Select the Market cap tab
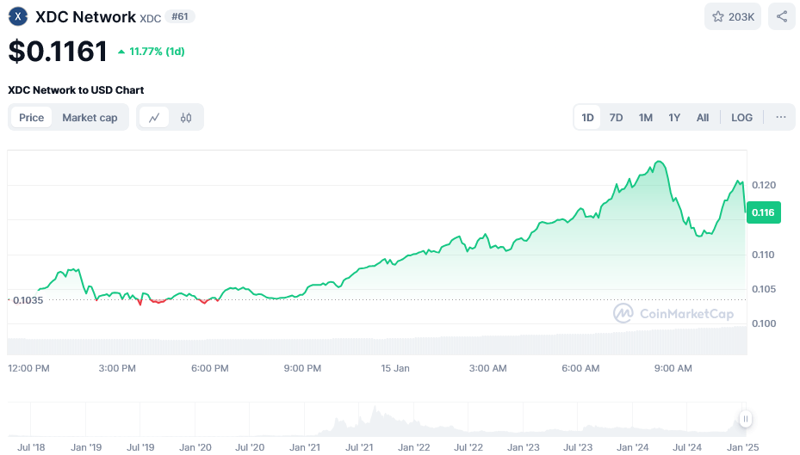Image resolution: width=800 pixels, height=455 pixels. pyautogui.click(x=90, y=118)
